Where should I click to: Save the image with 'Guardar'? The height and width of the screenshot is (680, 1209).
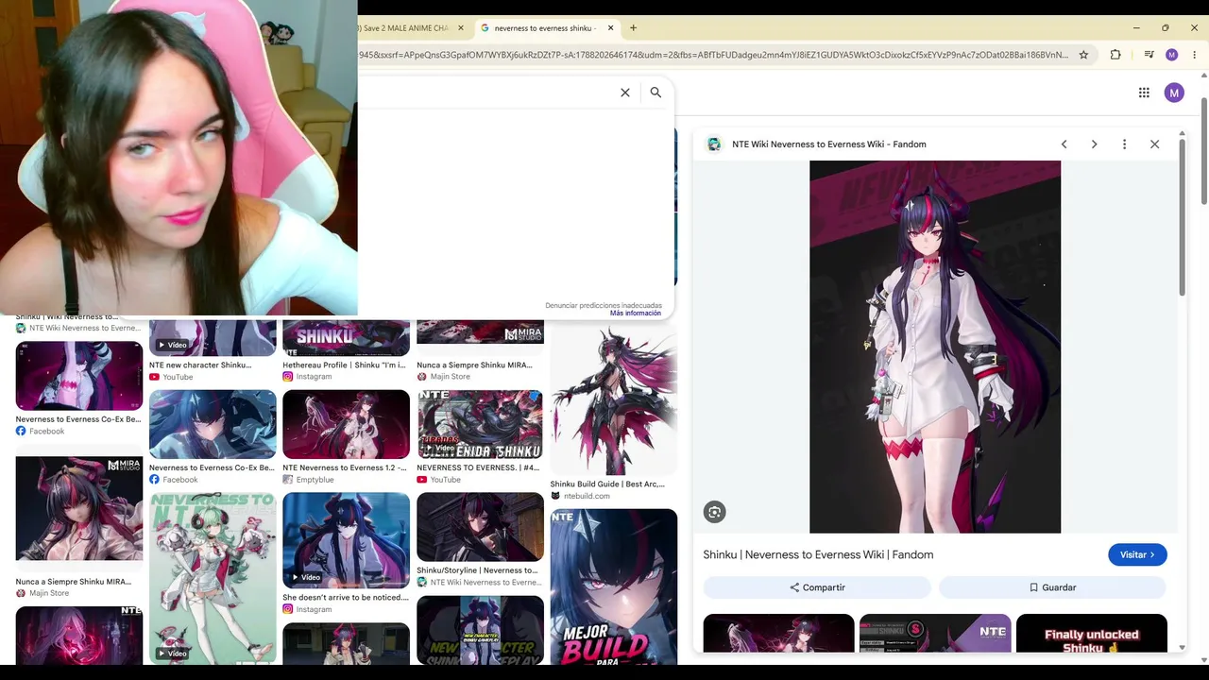(x=1052, y=587)
